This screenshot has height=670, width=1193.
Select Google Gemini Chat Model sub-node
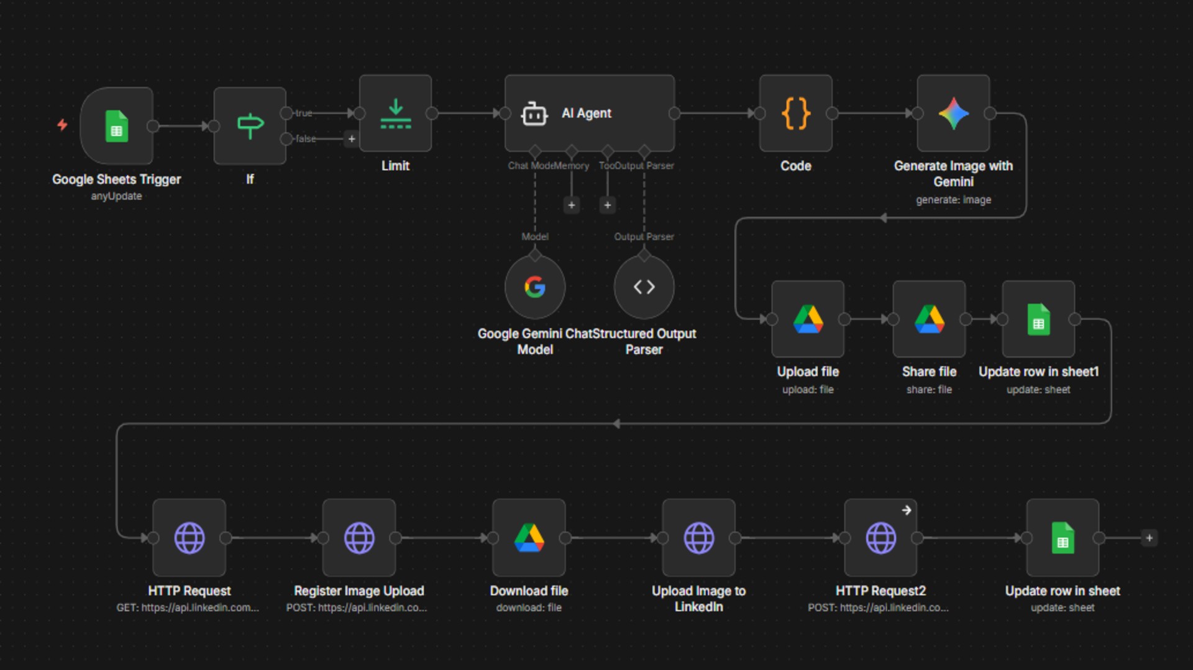(535, 287)
